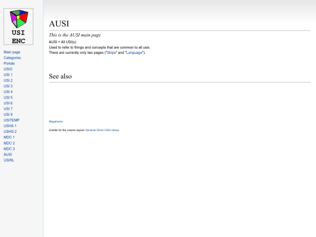Screen dimensions: 316x237
Task: Select MDC 3 in the sidebar
Action: pyautogui.click(x=9, y=149)
